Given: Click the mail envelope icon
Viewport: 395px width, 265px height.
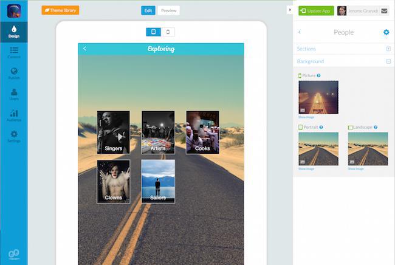Looking at the screenshot, I should tap(384, 10).
